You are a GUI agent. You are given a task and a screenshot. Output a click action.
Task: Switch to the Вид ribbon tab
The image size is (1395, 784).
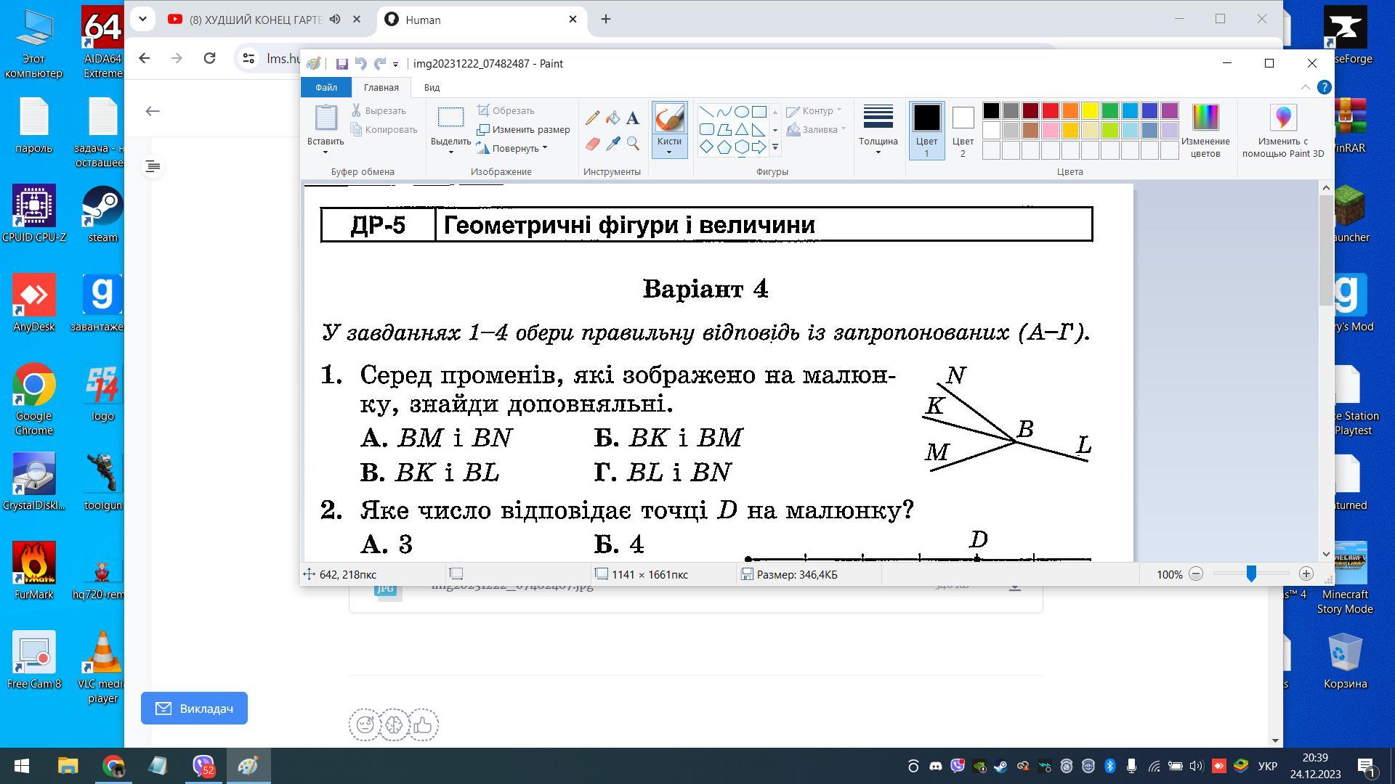click(x=432, y=87)
